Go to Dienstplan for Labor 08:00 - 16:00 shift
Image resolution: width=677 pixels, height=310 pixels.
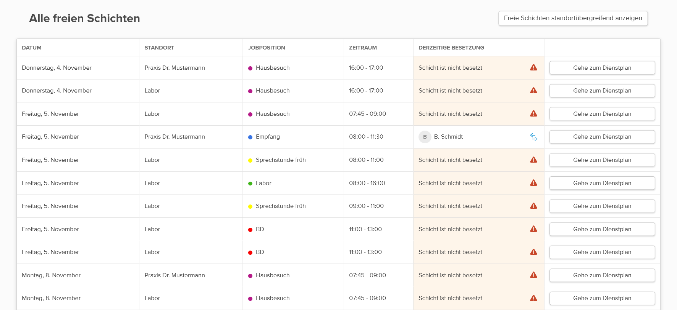[602, 183]
